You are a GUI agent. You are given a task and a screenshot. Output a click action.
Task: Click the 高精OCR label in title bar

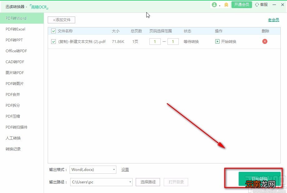[39, 7]
